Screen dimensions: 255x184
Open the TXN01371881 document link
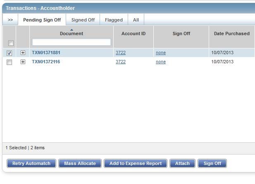(46, 53)
